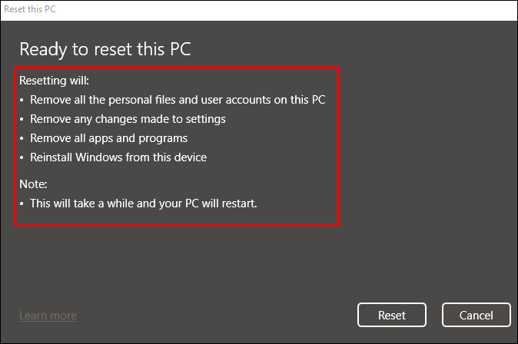Open the Learn more link
The image size is (518, 344).
tap(48, 316)
